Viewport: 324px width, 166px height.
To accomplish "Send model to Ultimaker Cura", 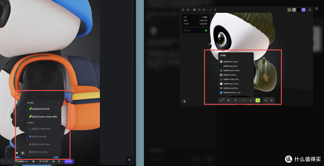I will 236,93.
